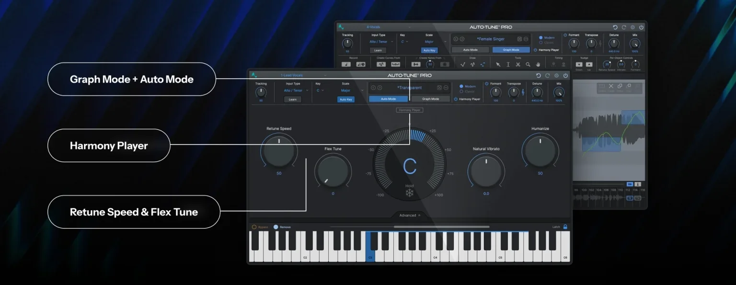
Task: Toggle the Bypass keyboard option
Action: pos(254,227)
